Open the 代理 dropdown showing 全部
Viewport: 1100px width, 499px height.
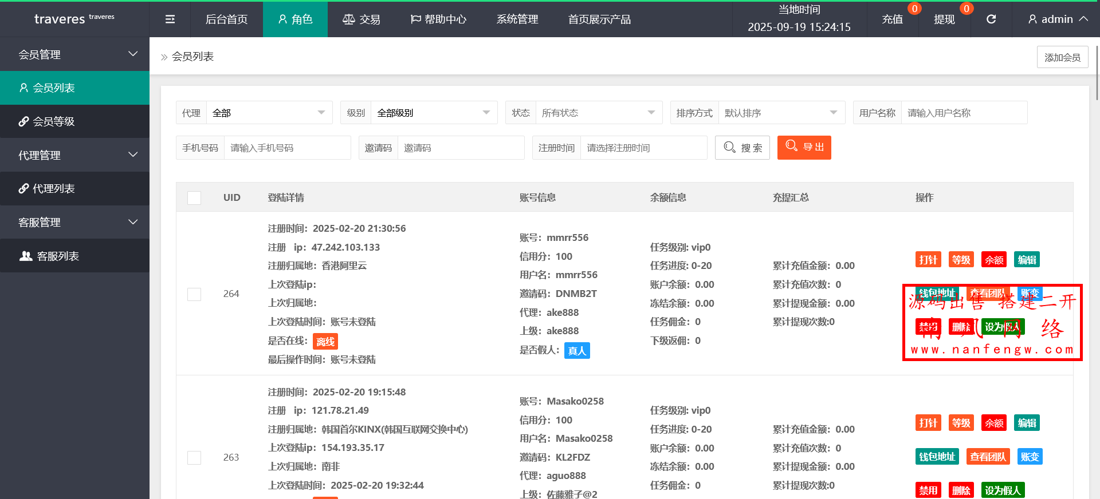[x=269, y=113]
